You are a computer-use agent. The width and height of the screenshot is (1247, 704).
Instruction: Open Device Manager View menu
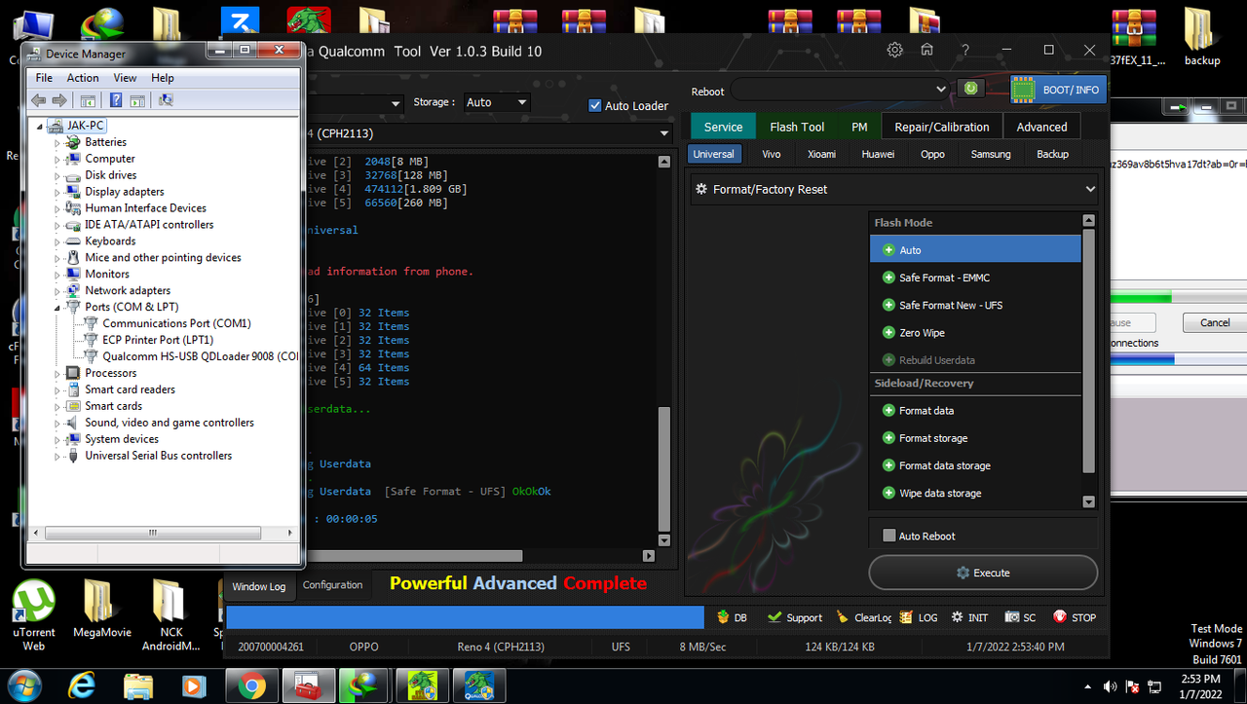pos(125,78)
